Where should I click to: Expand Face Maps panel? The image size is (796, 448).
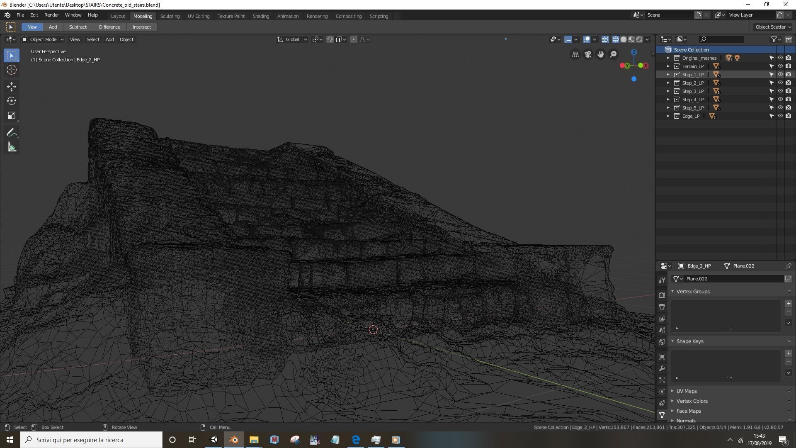672,411
